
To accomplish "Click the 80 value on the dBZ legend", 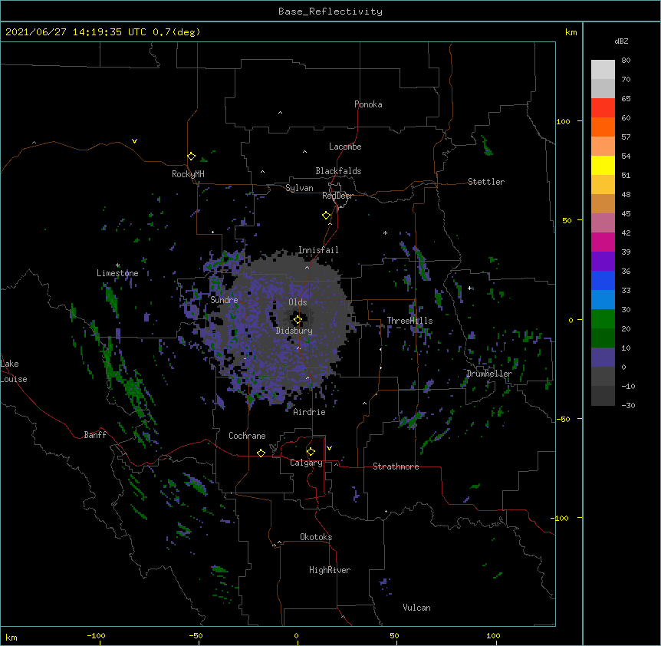I will click(x=626, y=61).
